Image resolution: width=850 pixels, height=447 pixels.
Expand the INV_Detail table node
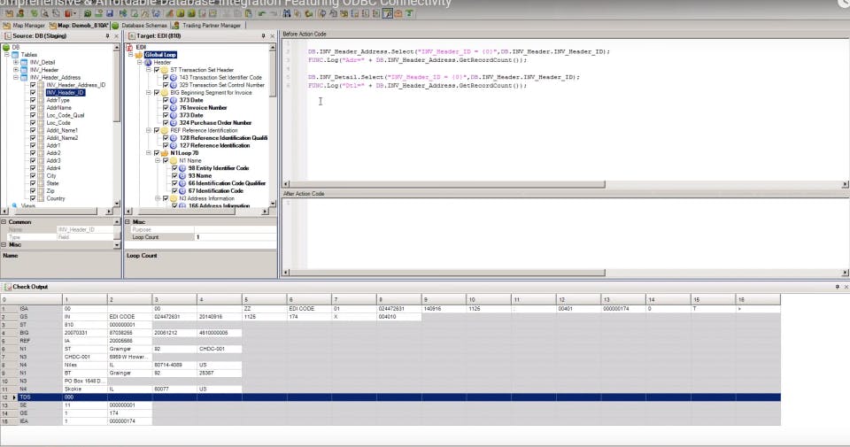(x=16, y=62)
